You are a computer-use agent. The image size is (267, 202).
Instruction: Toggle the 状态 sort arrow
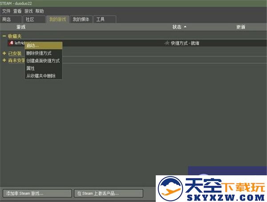pos(185,27)
